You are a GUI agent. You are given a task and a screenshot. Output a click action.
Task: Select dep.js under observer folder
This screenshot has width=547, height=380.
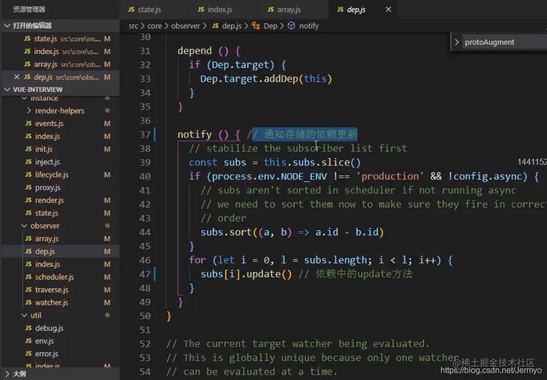(x=60, y=251)
